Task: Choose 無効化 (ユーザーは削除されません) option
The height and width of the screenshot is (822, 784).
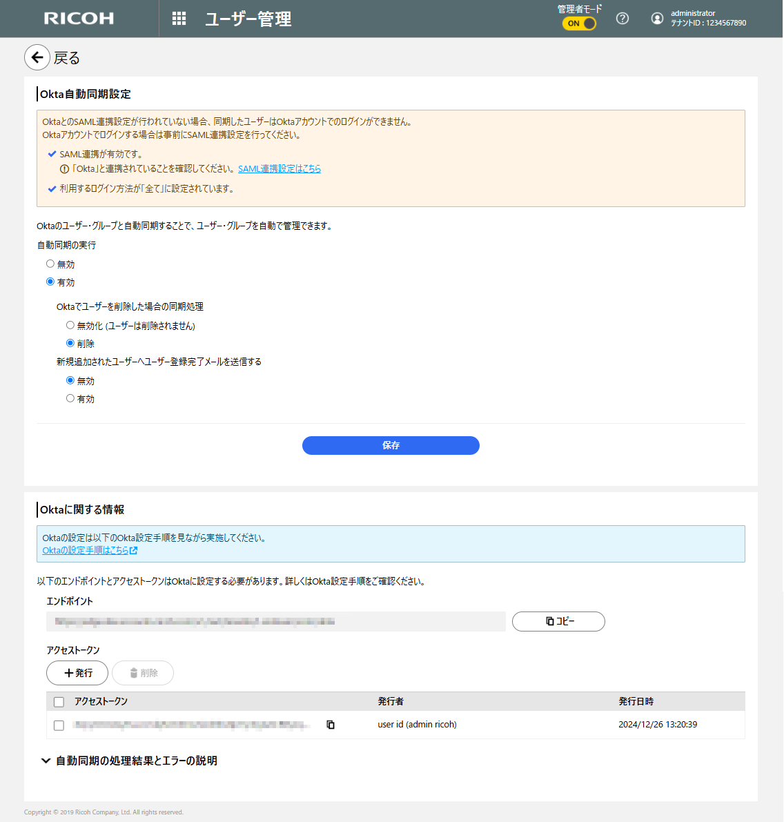Action: pos(70,325)
